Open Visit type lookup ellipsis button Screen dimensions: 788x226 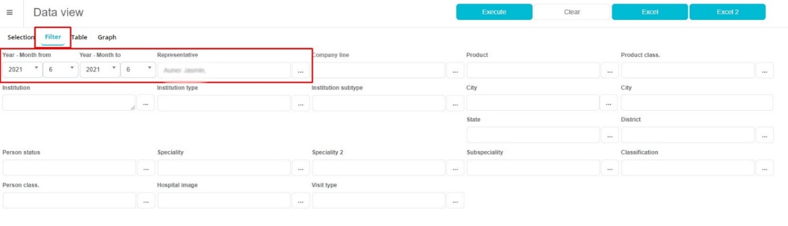(455, 201)
